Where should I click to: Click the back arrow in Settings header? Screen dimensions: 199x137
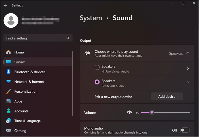(5, 5)
